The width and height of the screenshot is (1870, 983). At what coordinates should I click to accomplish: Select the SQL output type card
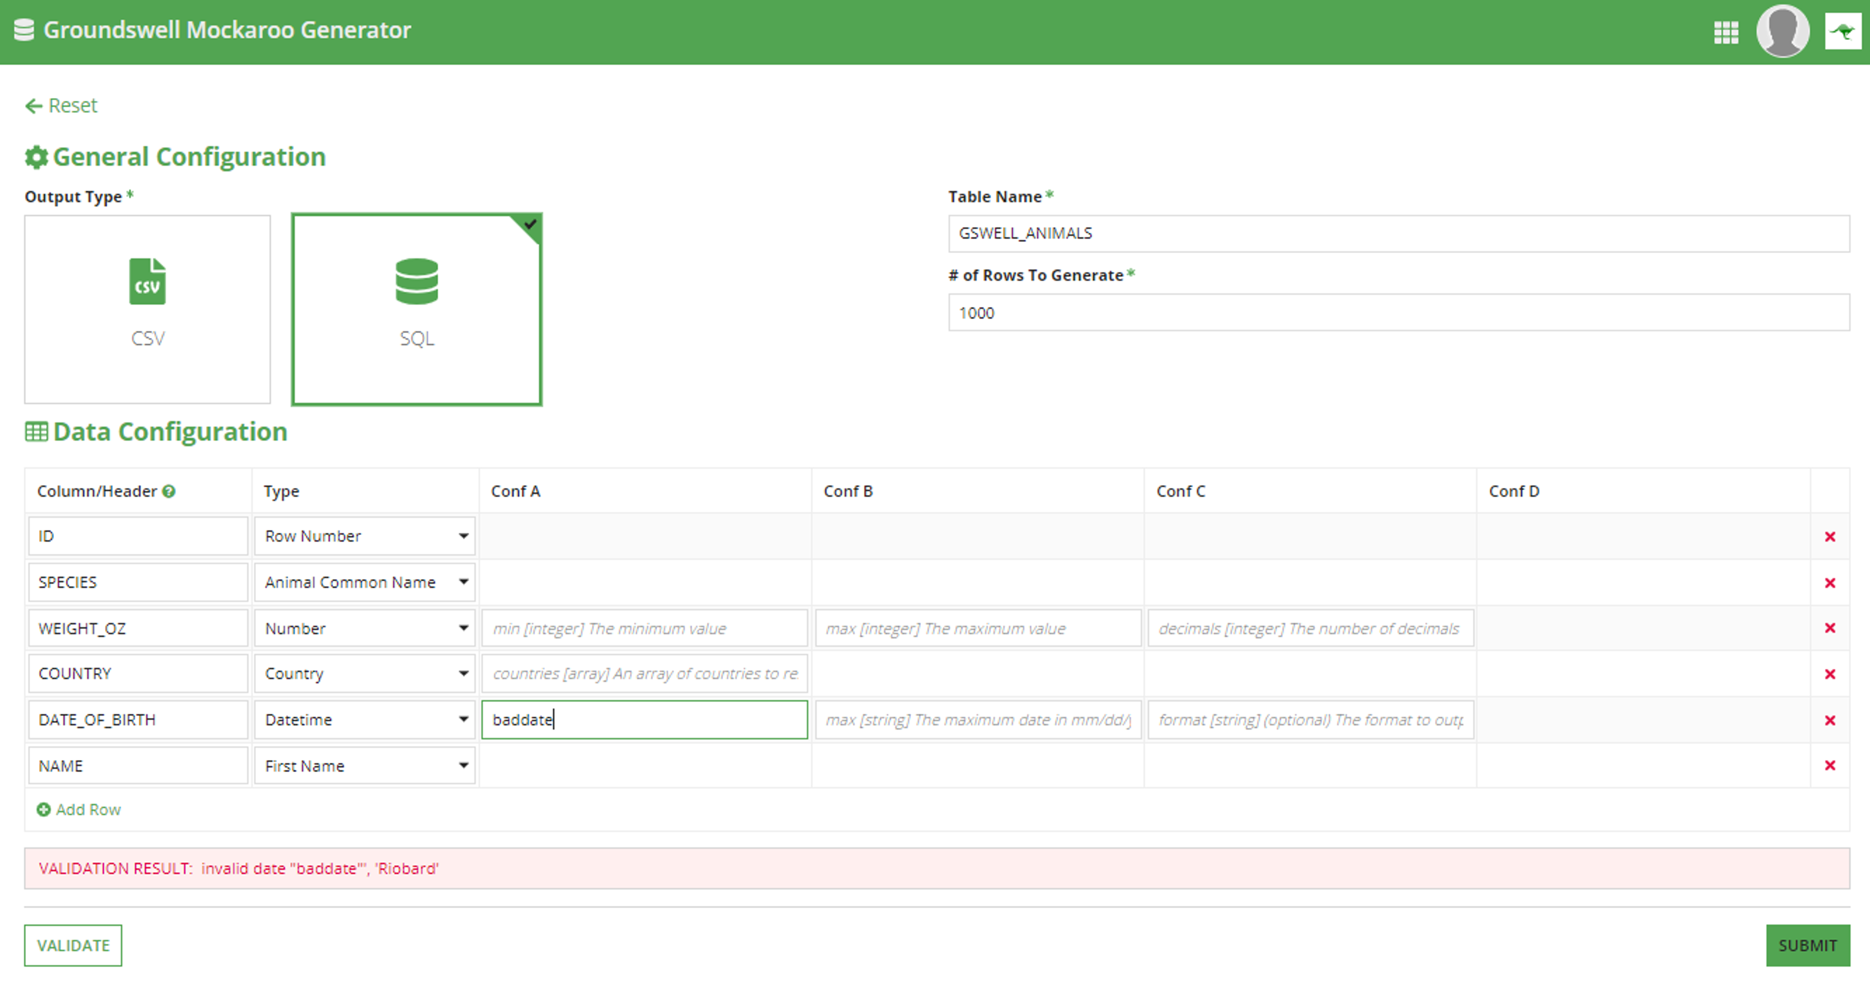point(417,309)
